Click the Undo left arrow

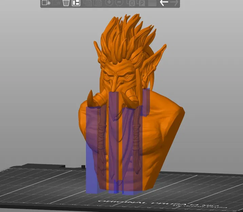tap(164, 3)
